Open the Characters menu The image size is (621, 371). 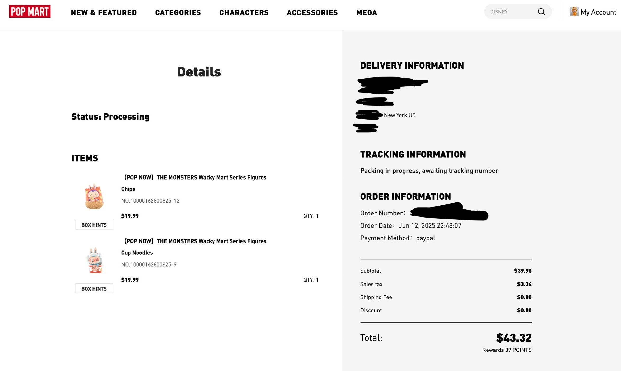point(244,12)
